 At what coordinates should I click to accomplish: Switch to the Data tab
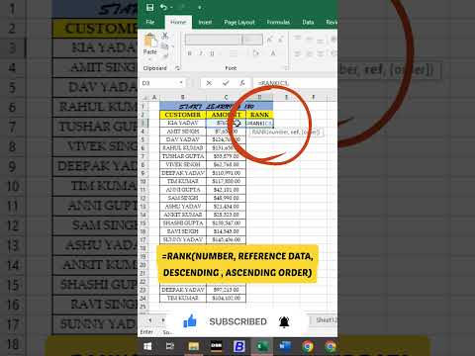[308, 22]
